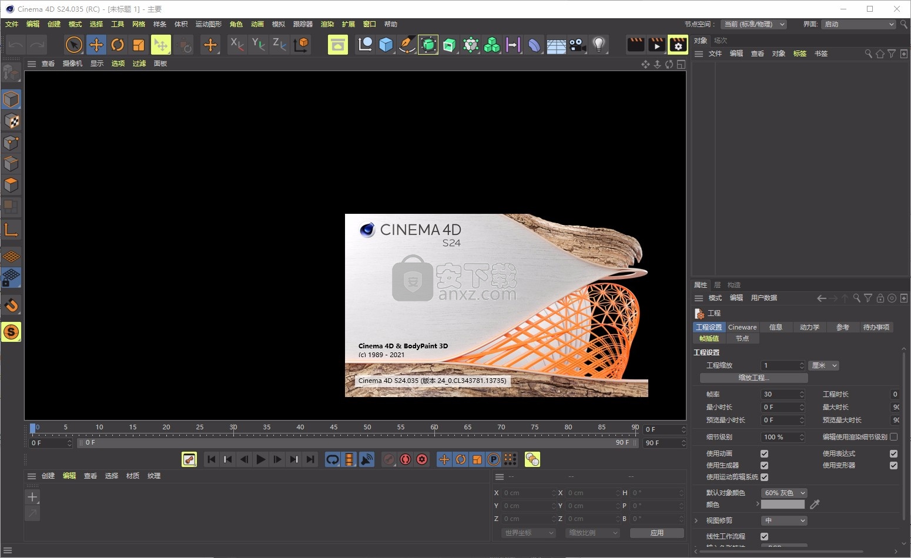Viewport: 911px width, 558px height.
Task: Toggle 使用变形器 checkbox
Action: [893, 465]
